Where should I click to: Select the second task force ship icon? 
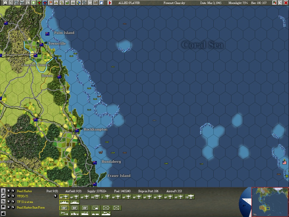pos(75,202)
